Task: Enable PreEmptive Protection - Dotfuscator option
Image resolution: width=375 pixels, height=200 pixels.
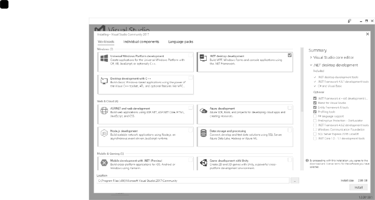Action: [x=315, y=121]
